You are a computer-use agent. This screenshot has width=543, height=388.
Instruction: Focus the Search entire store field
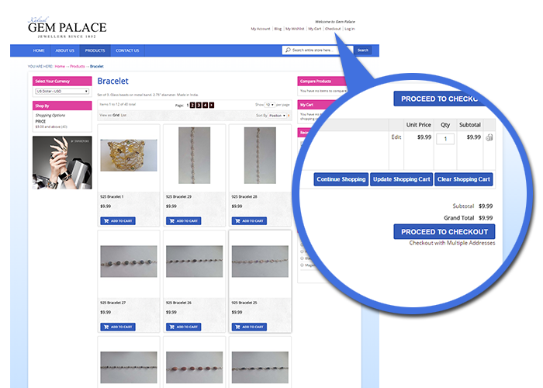click(x=317, y=50)
